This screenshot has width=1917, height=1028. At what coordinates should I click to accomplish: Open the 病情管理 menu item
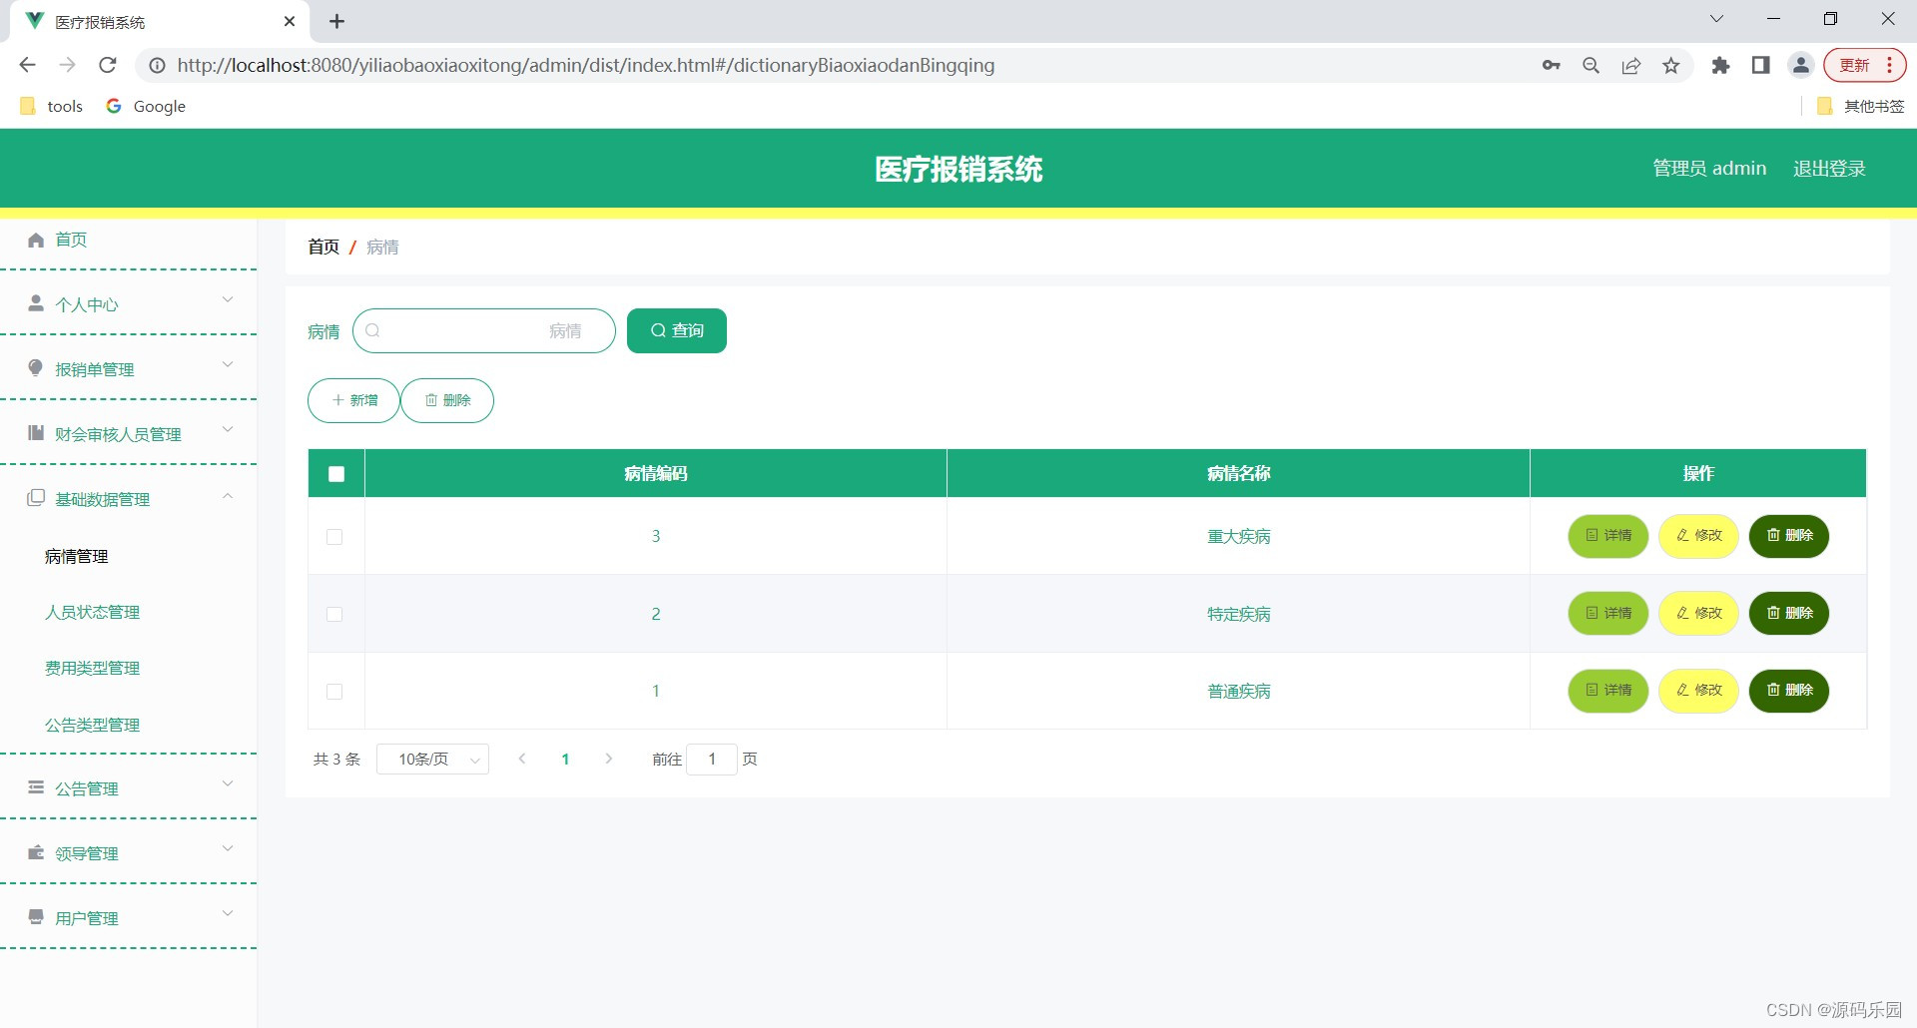tap(76, 556)
